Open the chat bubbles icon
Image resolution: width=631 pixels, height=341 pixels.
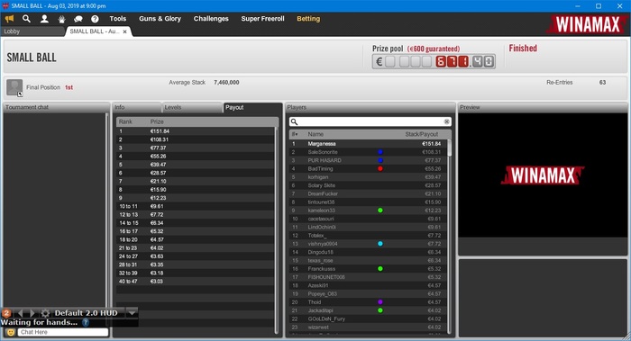coord(78,19)
